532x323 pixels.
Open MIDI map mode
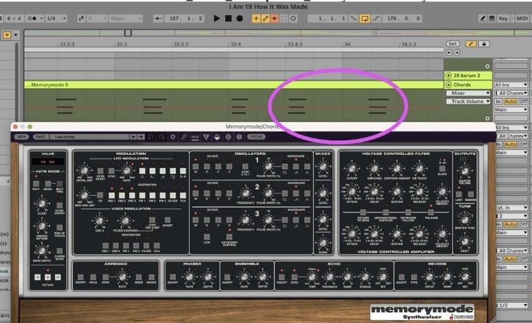(x=522, y=18)
